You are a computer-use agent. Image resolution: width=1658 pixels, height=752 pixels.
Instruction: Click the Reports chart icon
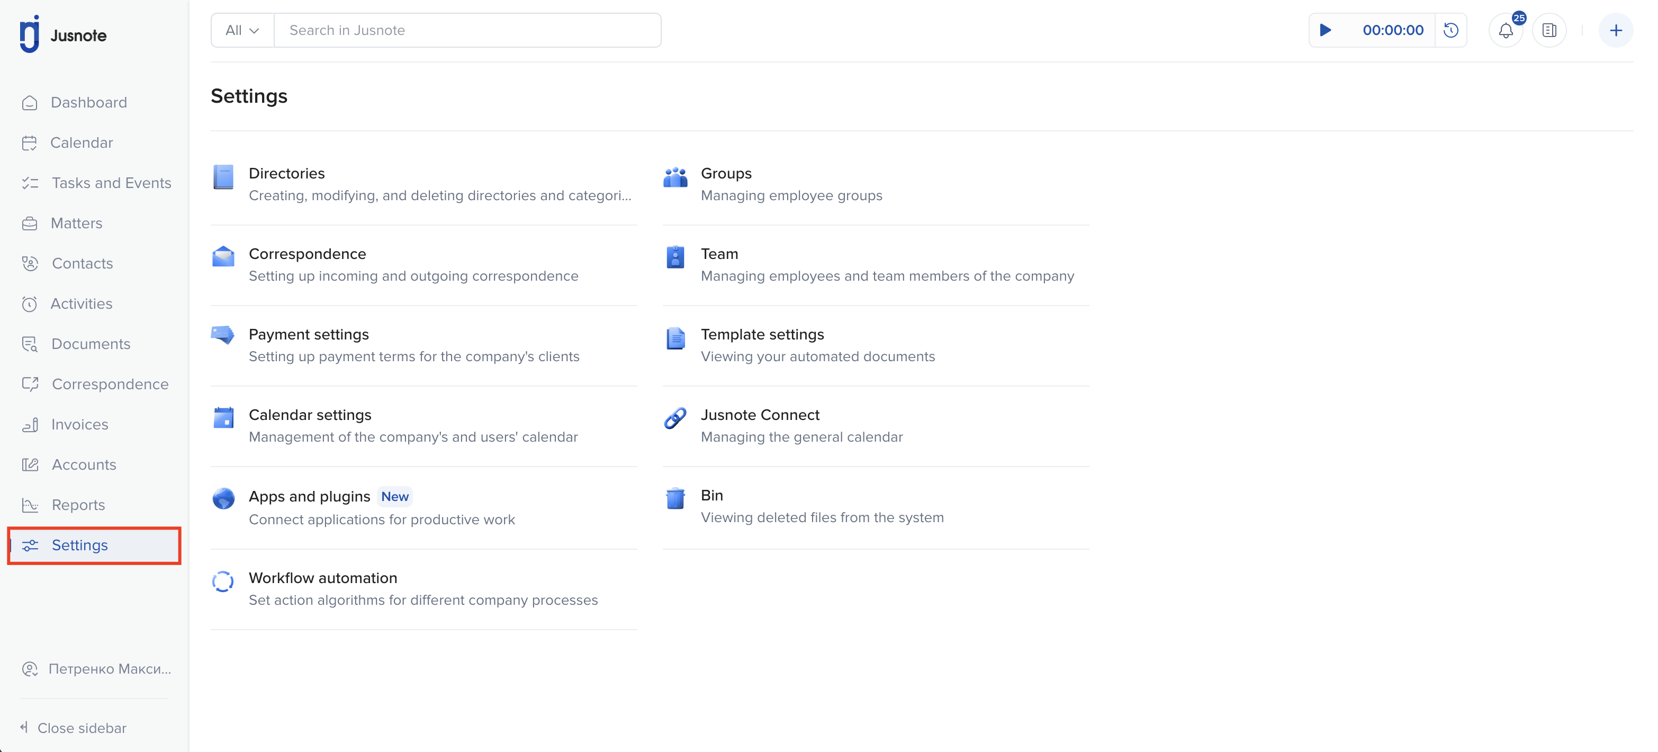[30, 505]
